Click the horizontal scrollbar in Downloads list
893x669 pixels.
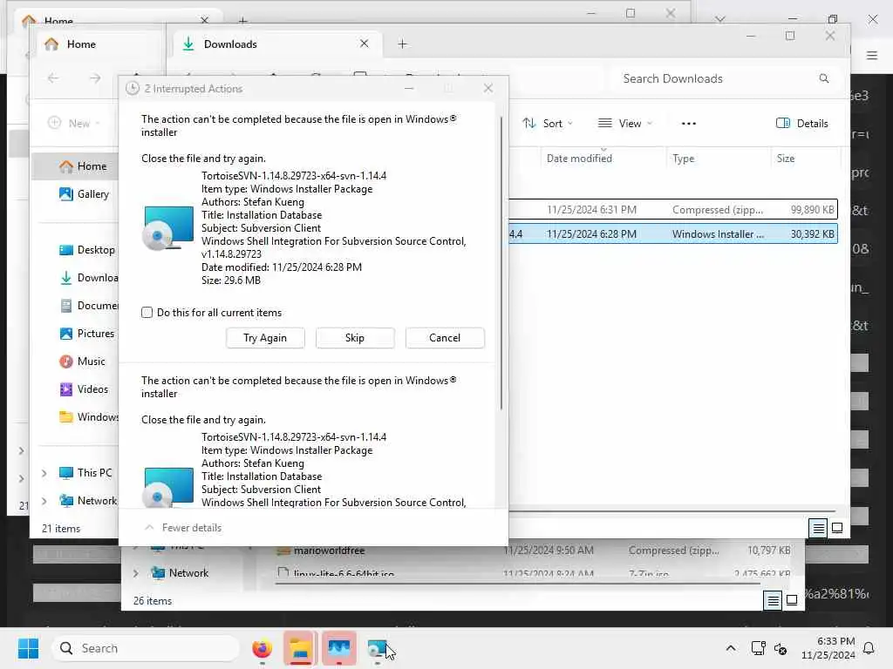coord(672,510)
